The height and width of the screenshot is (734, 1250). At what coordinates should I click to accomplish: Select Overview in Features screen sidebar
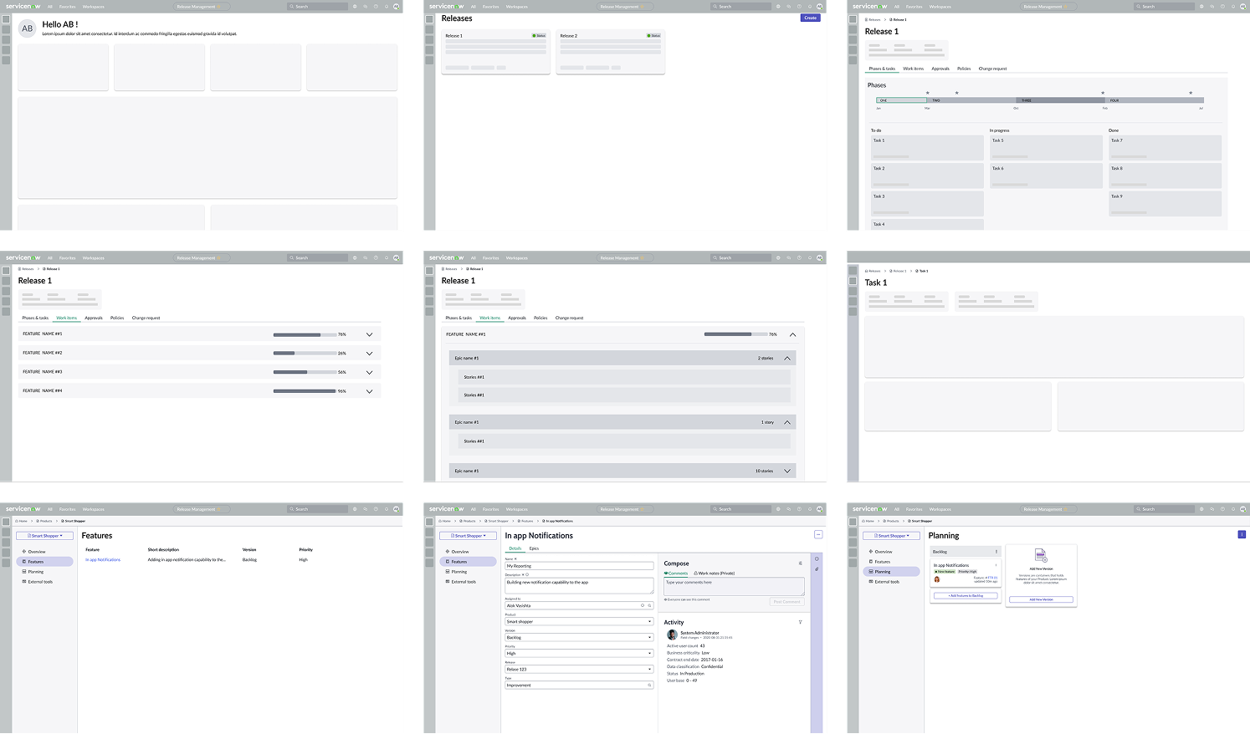point(37,552)
